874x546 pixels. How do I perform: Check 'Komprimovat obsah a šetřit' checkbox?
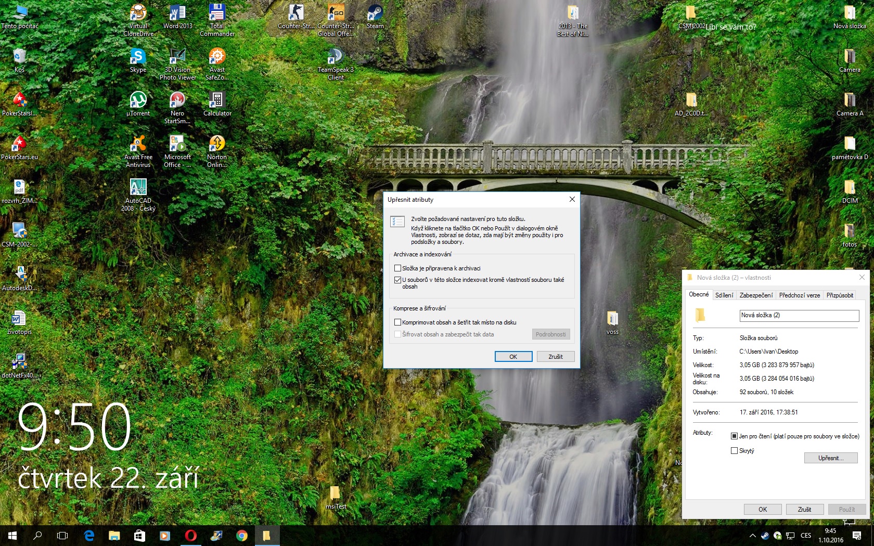tap(398, 322)
